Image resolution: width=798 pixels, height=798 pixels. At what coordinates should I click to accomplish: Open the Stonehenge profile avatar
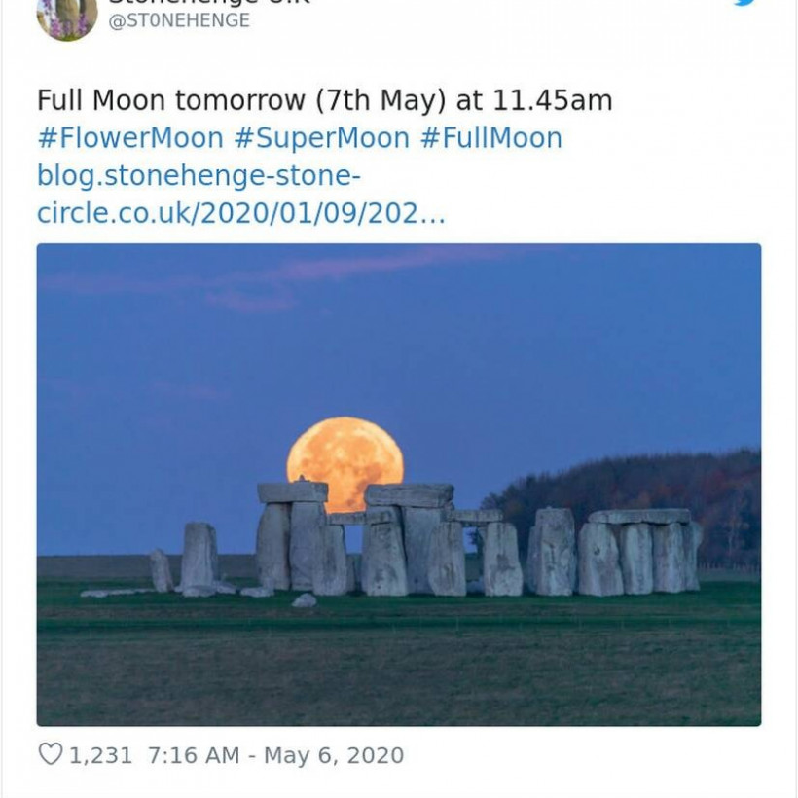[66, 17]
